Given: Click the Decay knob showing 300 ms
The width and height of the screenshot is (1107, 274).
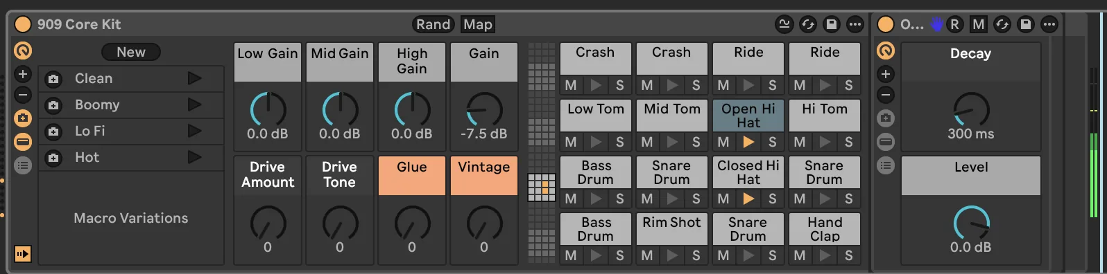Looking at the screenshot, I should 971,109.
